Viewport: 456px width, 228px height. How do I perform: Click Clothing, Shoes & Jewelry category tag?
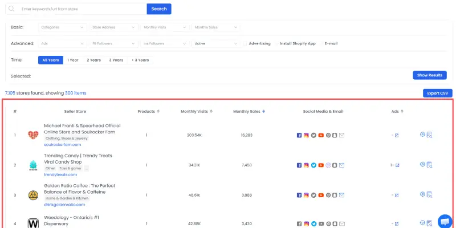67,139
